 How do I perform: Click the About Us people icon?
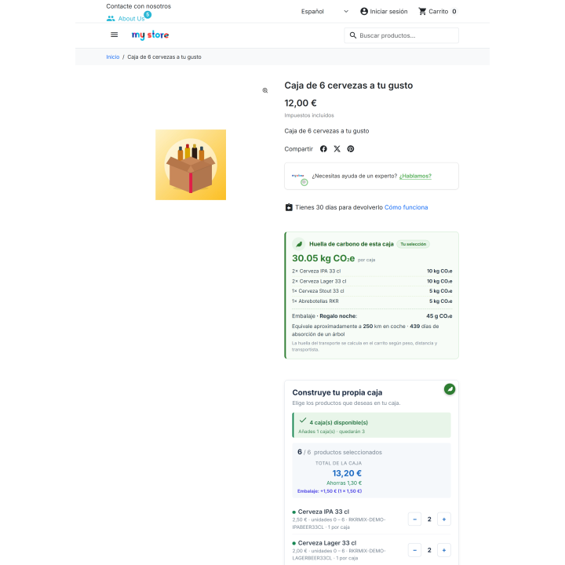click(x=111, y=18)
